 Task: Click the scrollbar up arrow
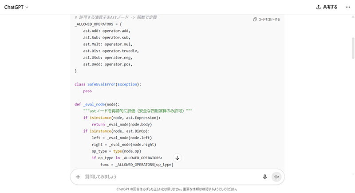353,17
